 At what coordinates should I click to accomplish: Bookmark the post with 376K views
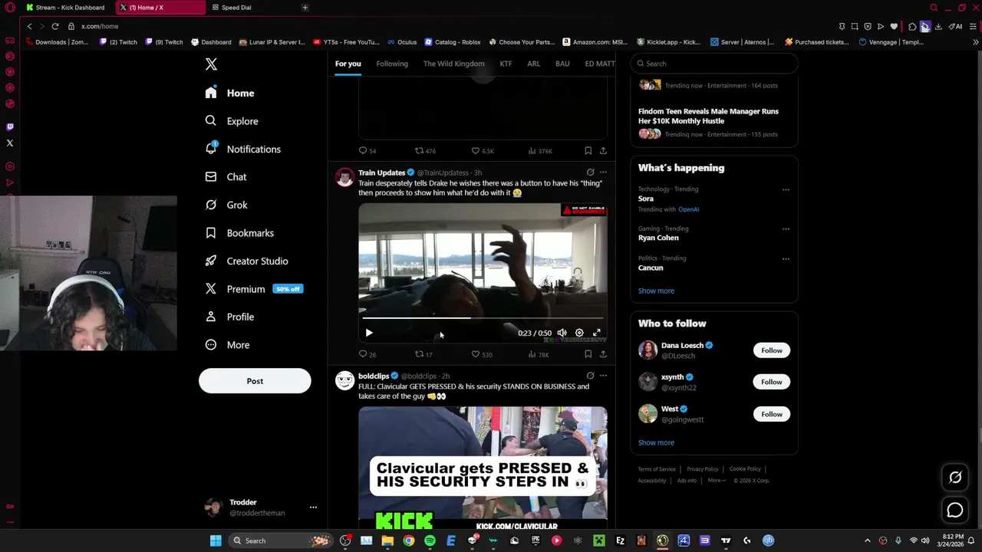(x=588, y=151)
